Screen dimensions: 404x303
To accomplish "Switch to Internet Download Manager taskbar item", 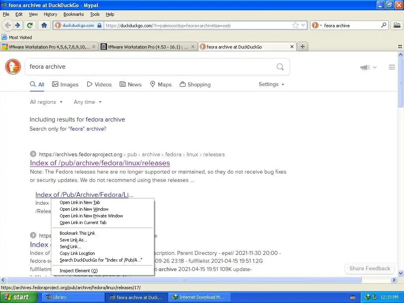I will (199, 297).
